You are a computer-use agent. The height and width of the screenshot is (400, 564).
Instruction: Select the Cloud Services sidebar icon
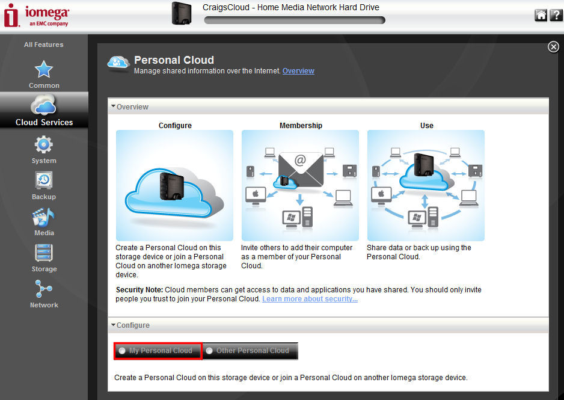coord(44,105)
